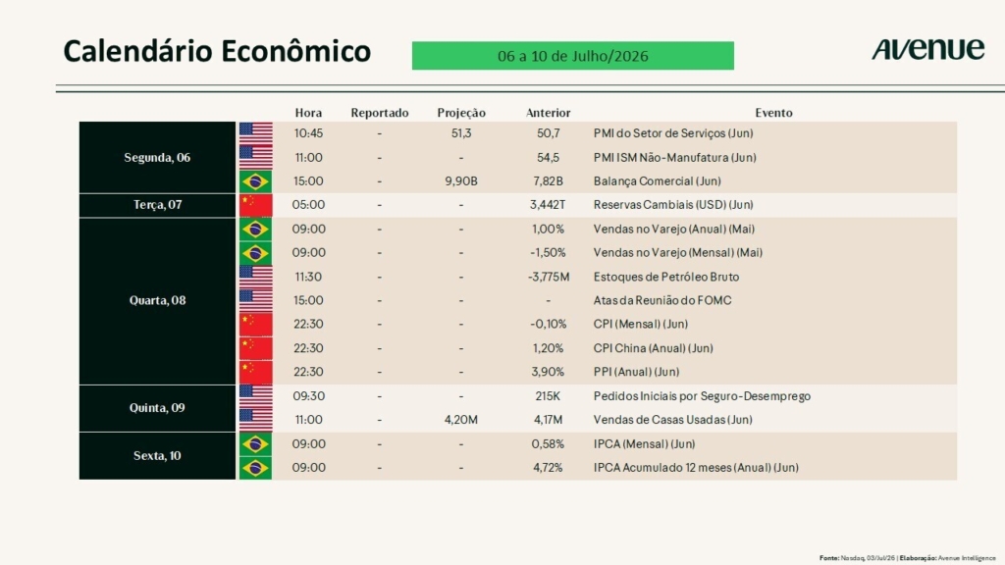Click the green date banner 06 a 10 de Julho/2026
Image resolution: width=1005 pixels, height=565 pixels.
pos(573,56)
